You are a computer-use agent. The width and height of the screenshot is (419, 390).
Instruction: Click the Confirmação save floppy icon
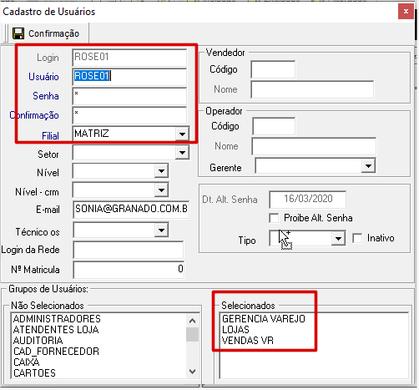point(18,33)
